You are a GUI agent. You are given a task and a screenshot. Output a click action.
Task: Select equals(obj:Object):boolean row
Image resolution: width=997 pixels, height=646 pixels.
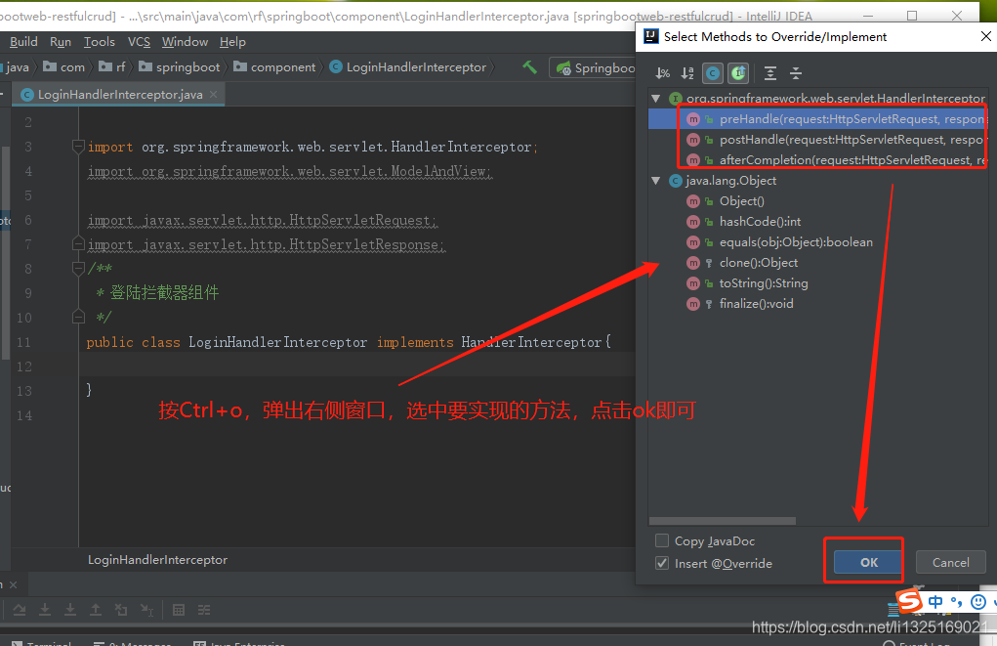click(817, 241)
